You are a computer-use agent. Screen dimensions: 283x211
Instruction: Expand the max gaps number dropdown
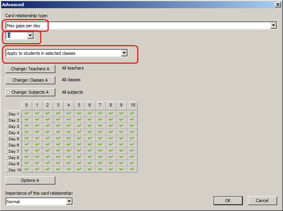[30, 35]
